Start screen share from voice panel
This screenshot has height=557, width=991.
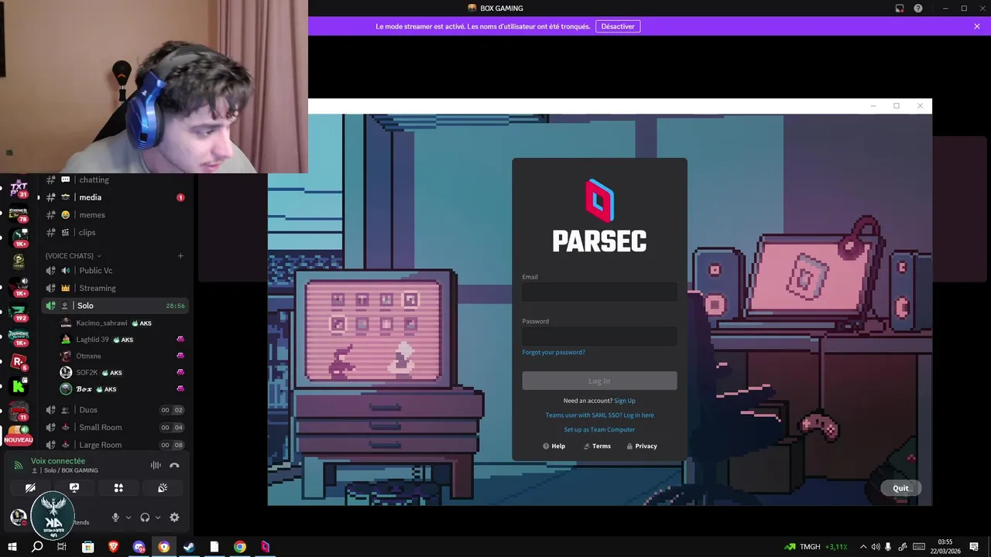[x=74, y=488]
